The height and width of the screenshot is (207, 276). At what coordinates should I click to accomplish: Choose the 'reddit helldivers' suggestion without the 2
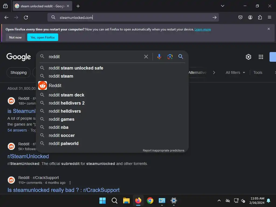click(112, 111)
